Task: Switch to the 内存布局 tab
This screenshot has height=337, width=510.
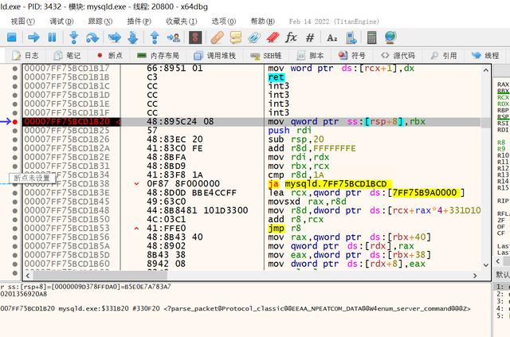Action: (158, 56)
